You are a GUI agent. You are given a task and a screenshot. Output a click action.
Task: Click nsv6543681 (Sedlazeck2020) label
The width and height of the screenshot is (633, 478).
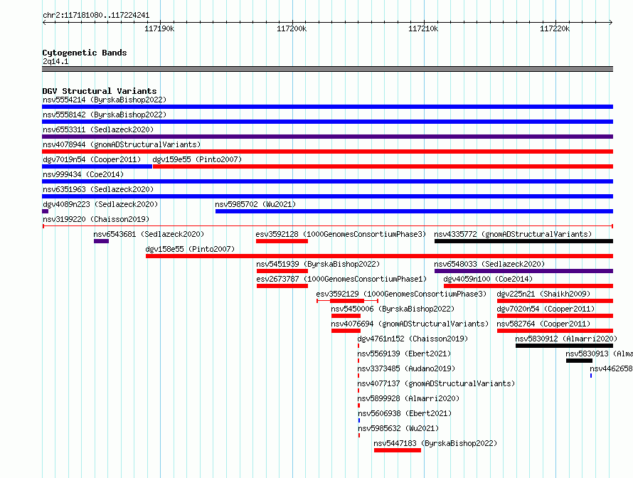click(x=149, y=234)
